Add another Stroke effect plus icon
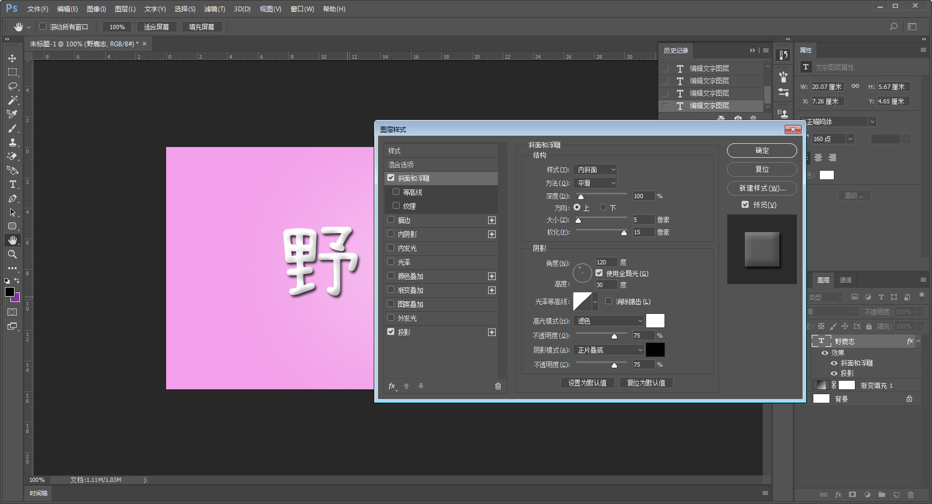 tap(492, 220)
